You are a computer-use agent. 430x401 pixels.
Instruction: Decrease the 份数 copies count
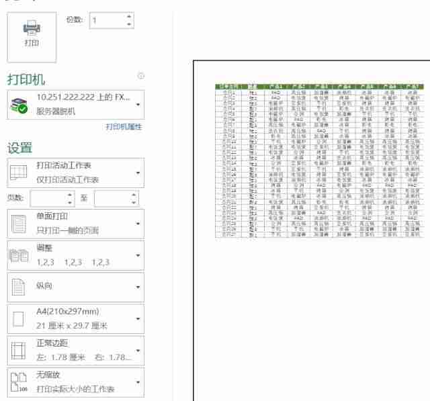129,24
